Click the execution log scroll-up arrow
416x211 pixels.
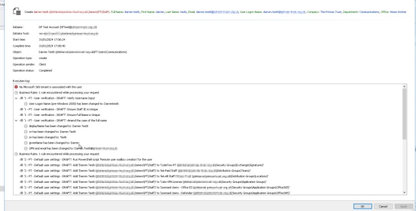coord(404,87)
